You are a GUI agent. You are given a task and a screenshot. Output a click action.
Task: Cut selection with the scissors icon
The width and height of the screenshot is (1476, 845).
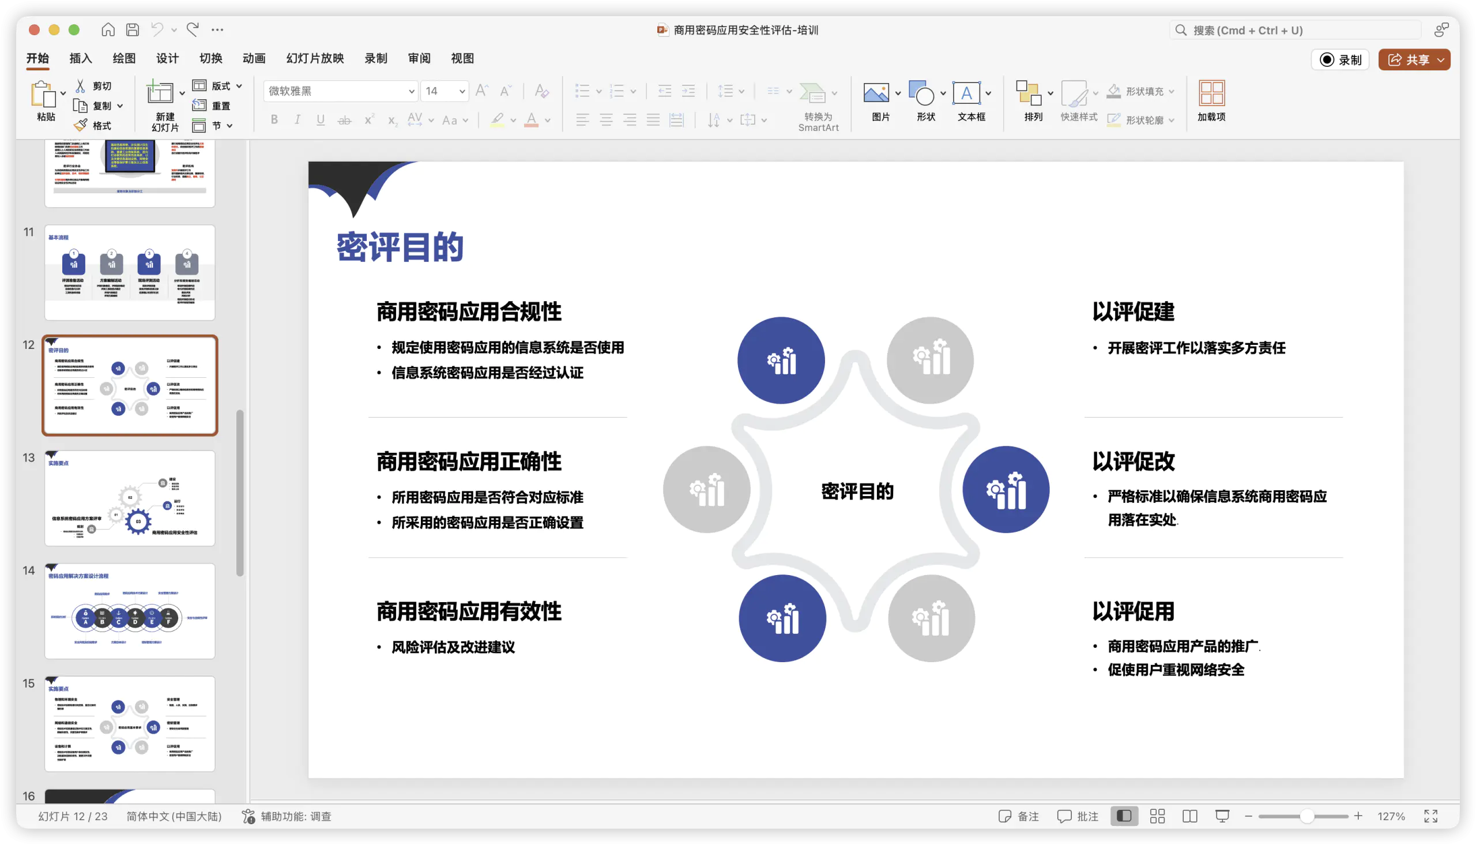[x=81, y=86]
